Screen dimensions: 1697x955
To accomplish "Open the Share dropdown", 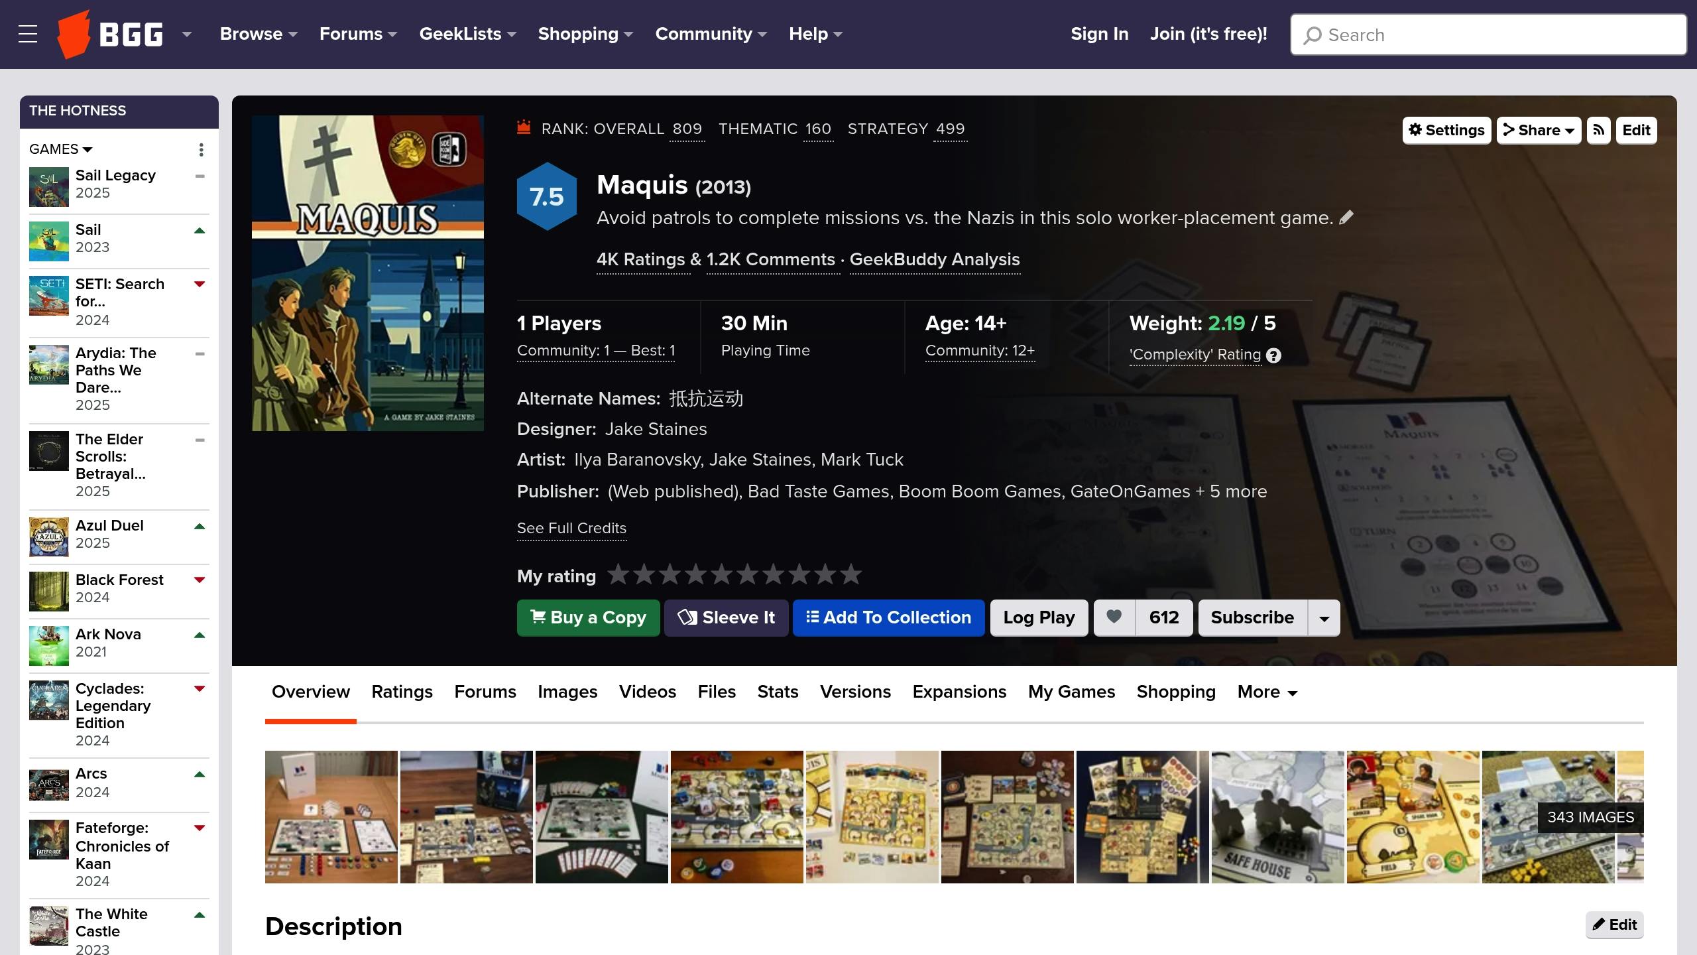I will click(x=1539, y=130).
